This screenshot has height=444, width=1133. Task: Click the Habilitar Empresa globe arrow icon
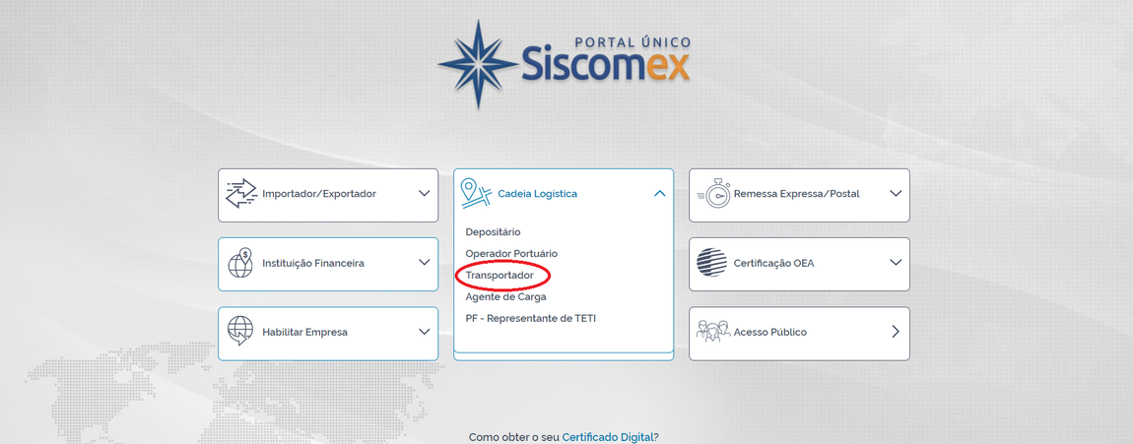tap(240, 332)
